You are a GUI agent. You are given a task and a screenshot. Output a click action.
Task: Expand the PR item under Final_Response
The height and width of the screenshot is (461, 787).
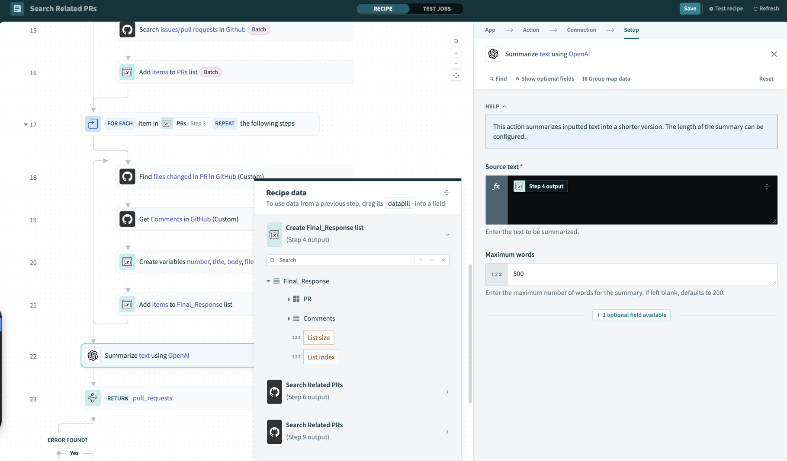click(289, 299)
